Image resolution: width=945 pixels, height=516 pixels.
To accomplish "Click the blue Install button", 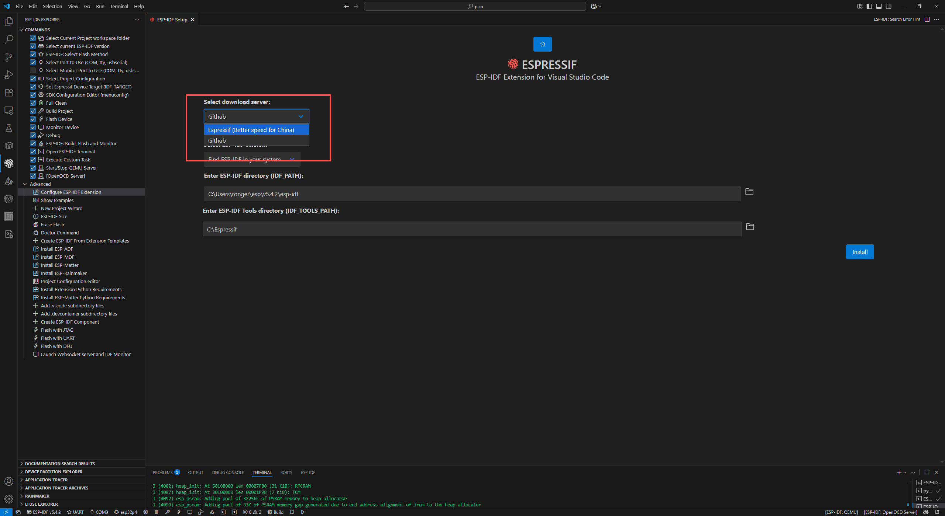I will click(859, 252).
